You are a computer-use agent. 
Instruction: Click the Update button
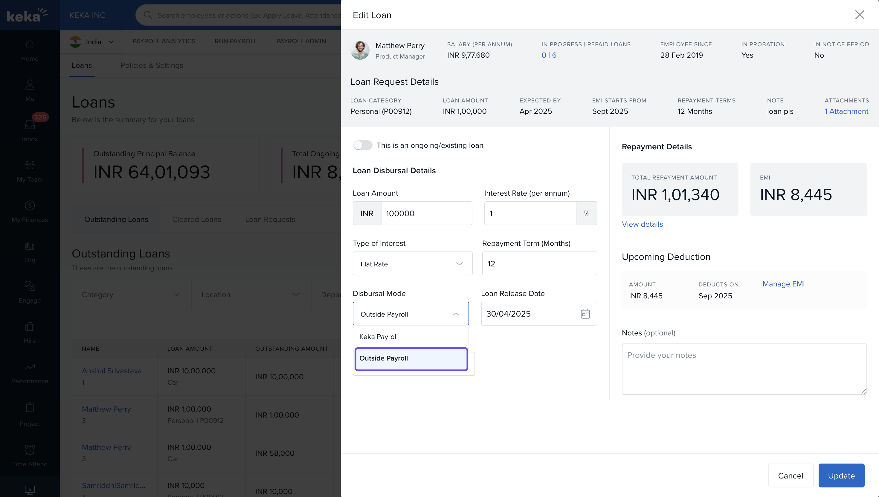[x=841, y=475]
